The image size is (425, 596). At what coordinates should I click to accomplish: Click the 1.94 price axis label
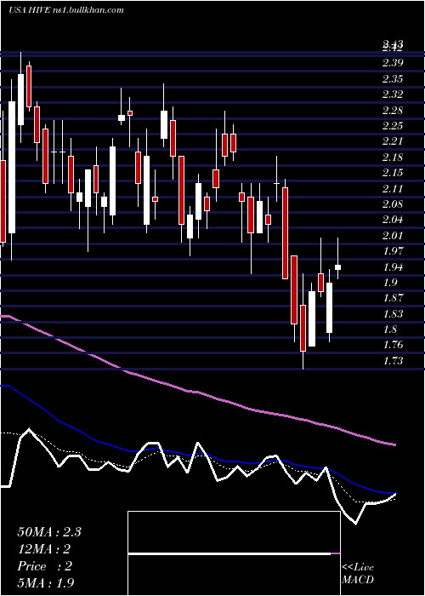[x=393, y=266]
